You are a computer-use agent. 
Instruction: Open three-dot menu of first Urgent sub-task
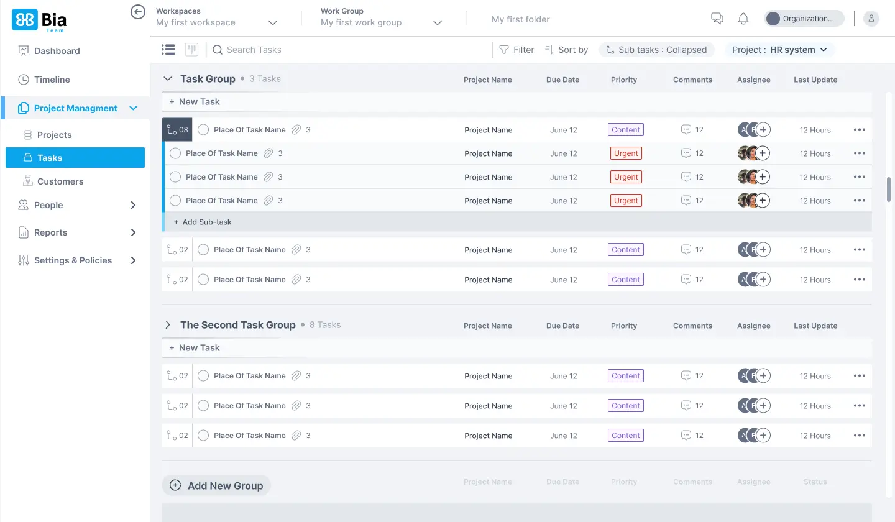coord(859,153)
